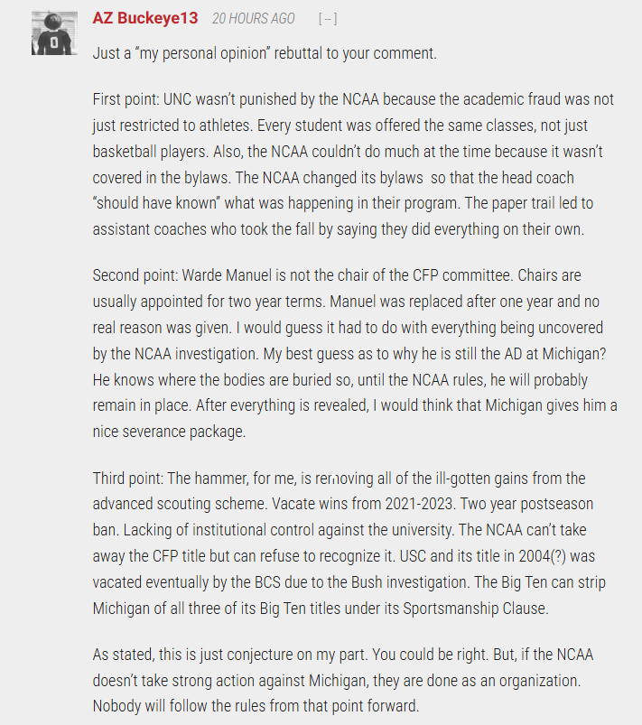The height and width of the screenshot is (725, 642).
Task: Click the line beginning "doesn't take strong action against Michigan"
Action: click(x=337, y=681)
